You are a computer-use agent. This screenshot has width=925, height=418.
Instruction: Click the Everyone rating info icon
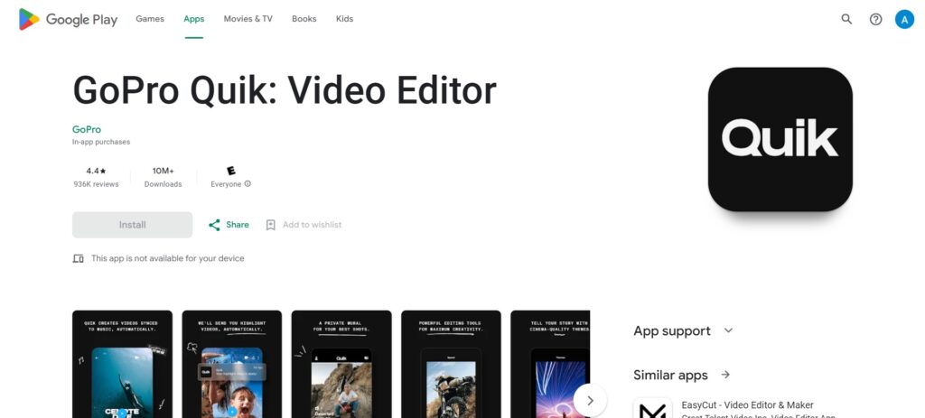tap(248, 184)
